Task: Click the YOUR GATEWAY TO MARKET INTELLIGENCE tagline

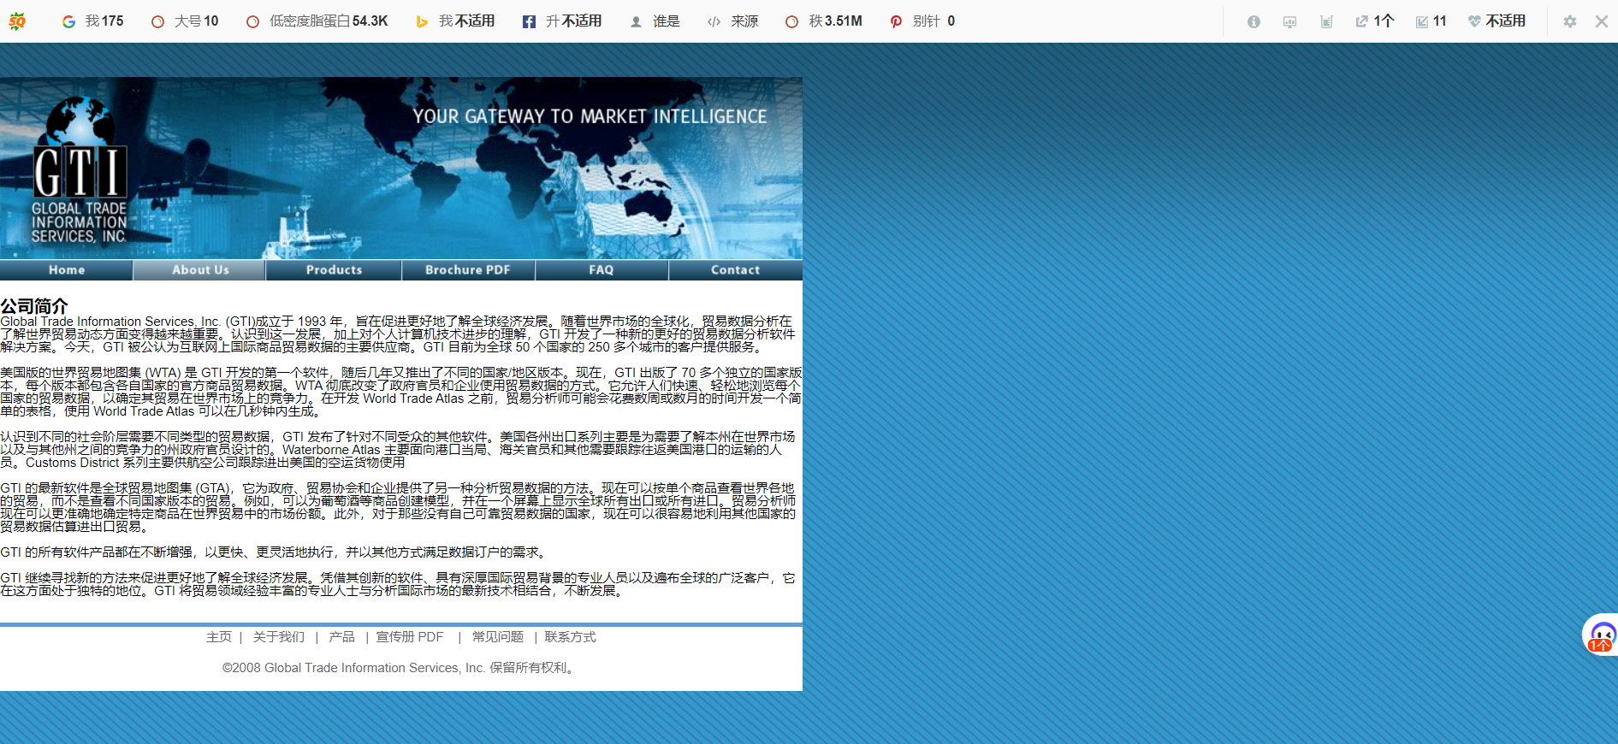Action: click(590, 116)
